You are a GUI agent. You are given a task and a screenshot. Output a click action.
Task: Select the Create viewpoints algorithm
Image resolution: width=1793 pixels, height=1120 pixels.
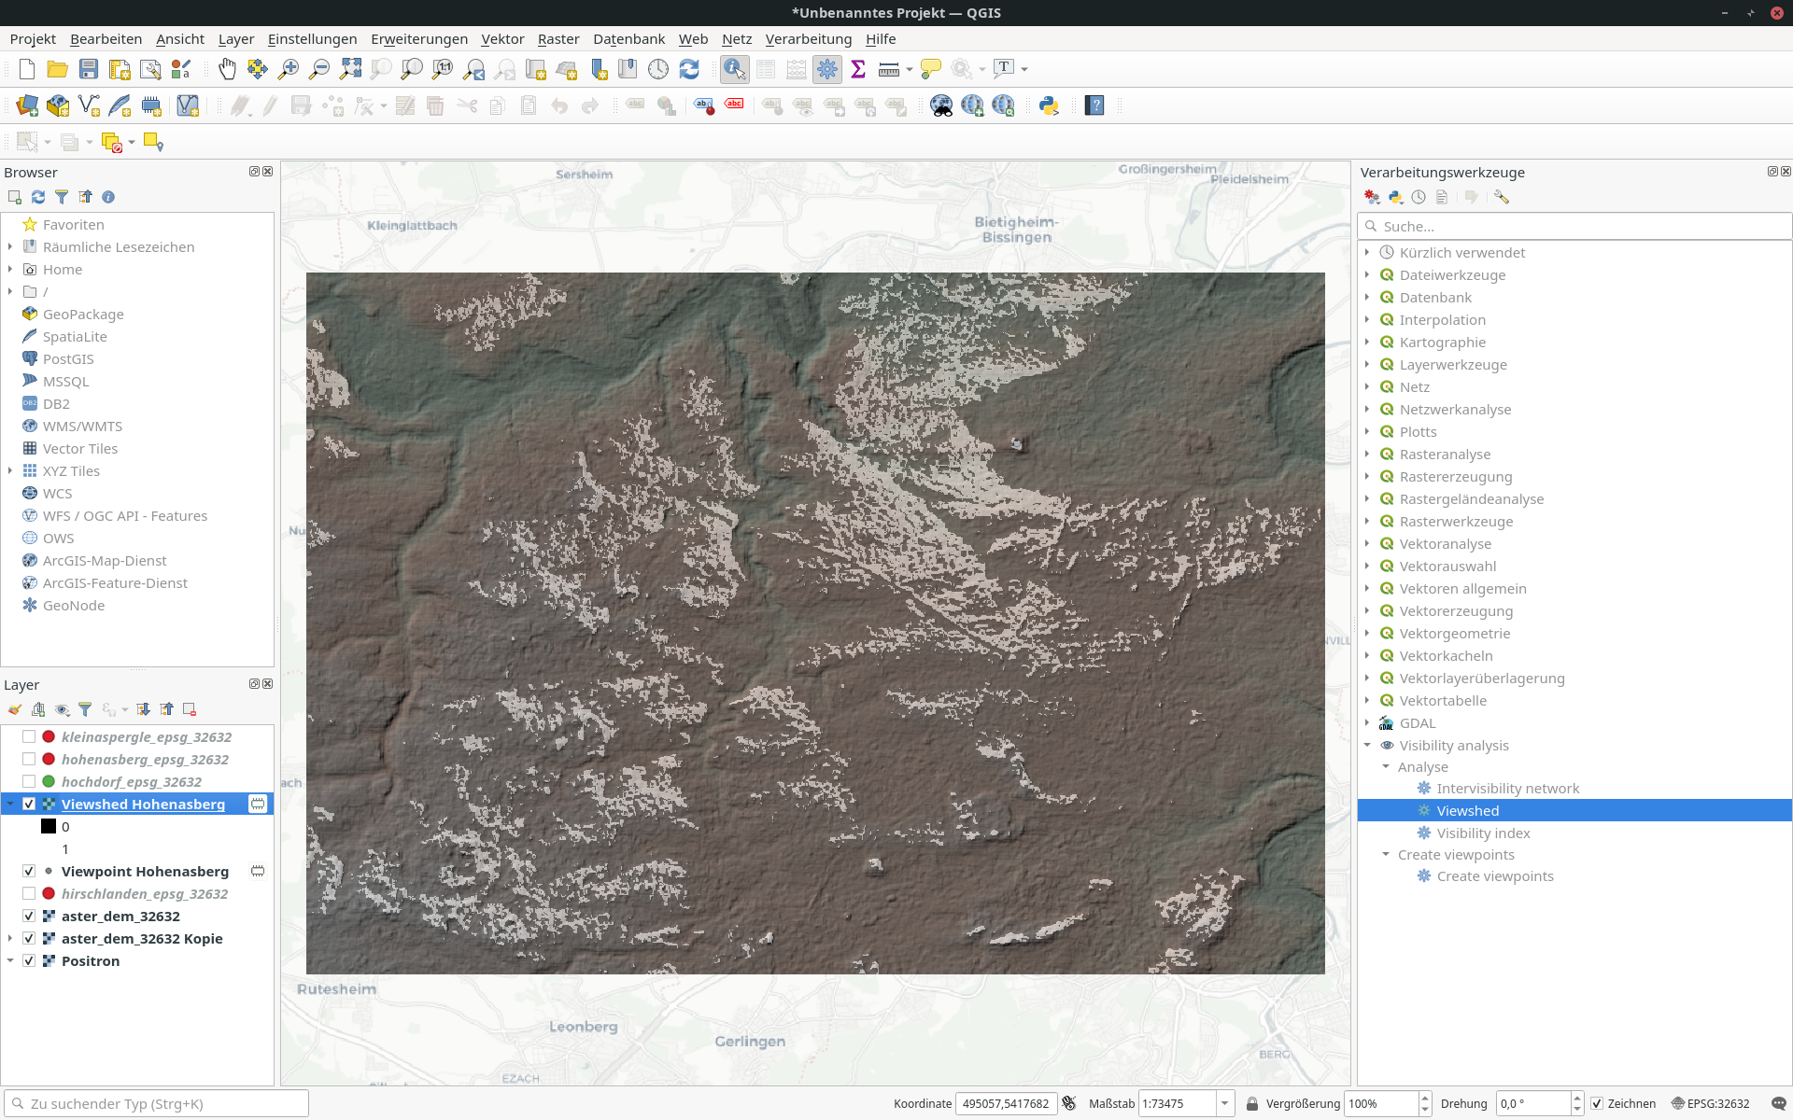point(1495,875)
